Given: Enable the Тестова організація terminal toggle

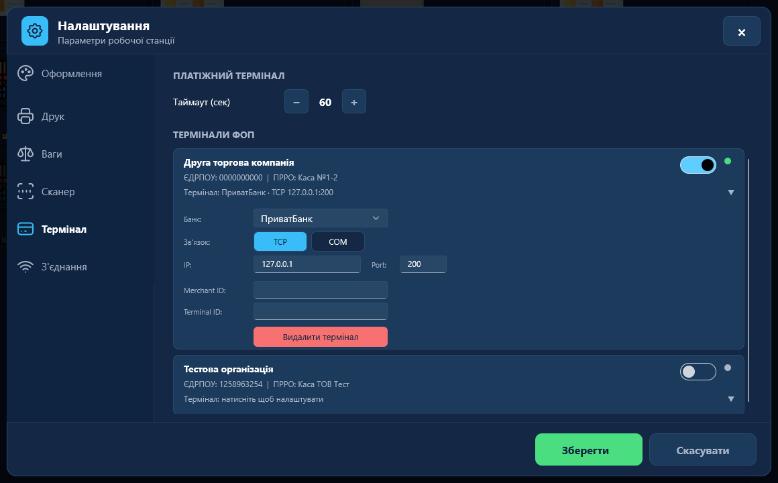Looking at the screenshot, I should (x=698, y=372).
